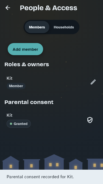
Task: Click the People & Access title
Action: coord(48,8)
